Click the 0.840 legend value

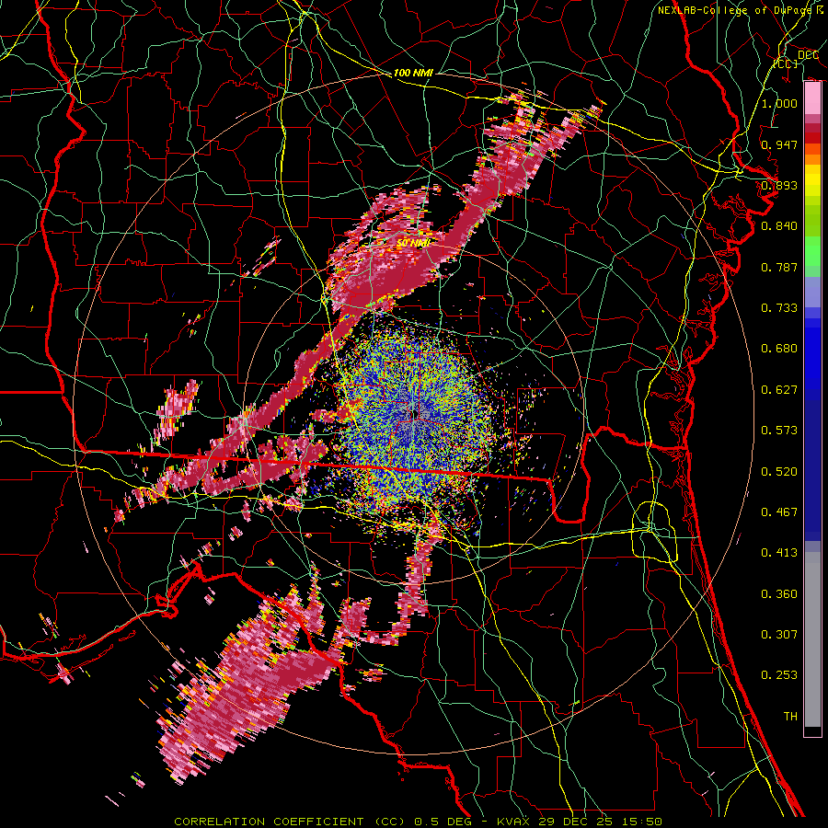point(779,226)
